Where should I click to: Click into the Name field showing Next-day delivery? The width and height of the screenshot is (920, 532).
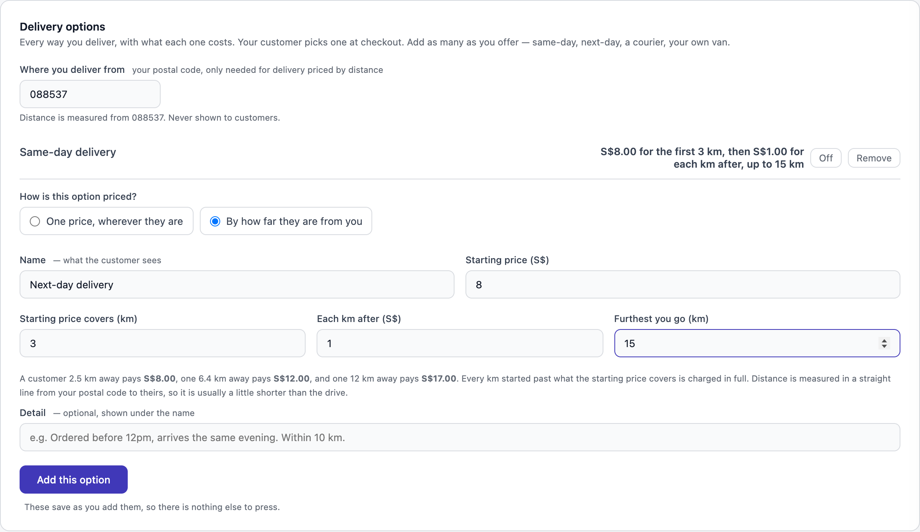pyautogui.click(x=237, y=284)
